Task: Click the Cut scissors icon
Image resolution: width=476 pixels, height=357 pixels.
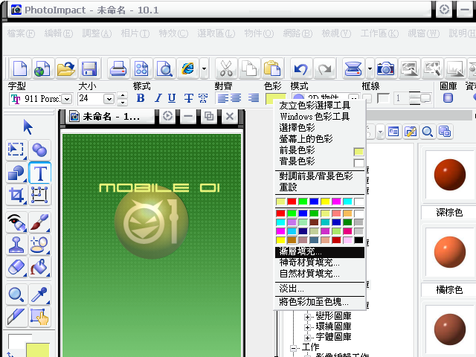Action: [x=226, y=68]
